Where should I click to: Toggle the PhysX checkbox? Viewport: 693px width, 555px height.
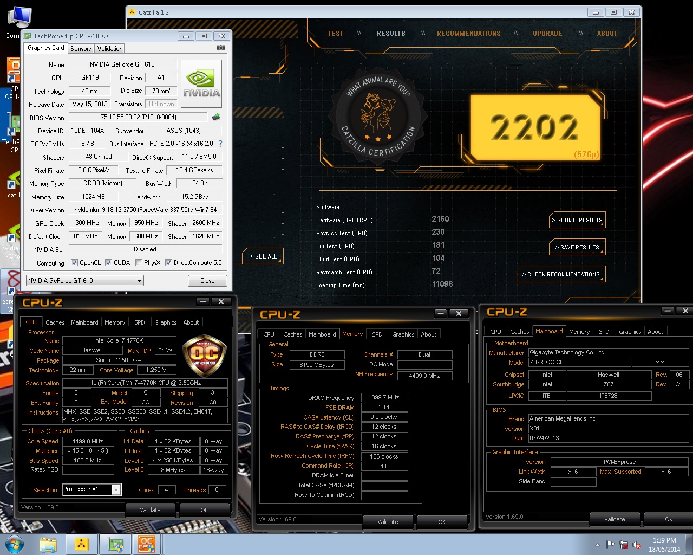(139, 263)
